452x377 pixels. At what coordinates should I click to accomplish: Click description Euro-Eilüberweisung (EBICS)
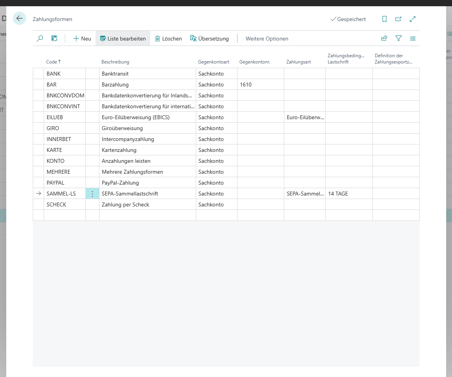(147, 117)
